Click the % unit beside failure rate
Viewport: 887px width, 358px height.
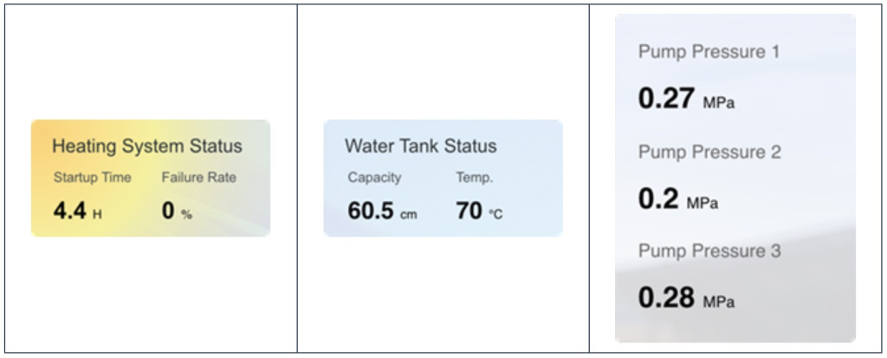tap(187, 215)
